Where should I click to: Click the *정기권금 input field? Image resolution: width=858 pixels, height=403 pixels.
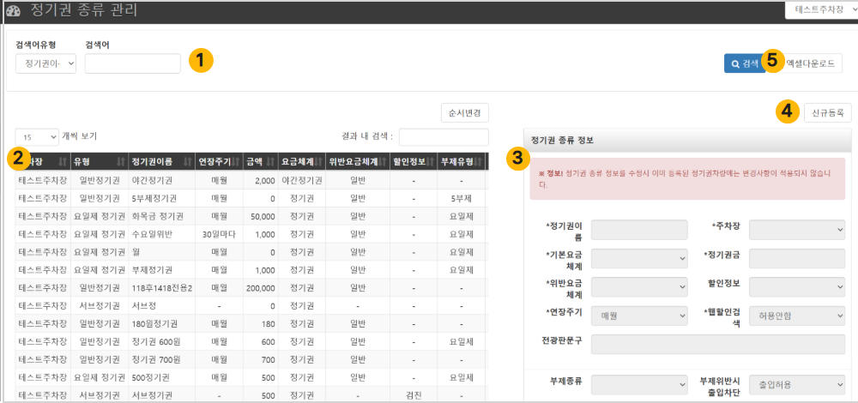pyautogui.click(x=797, y=258)
